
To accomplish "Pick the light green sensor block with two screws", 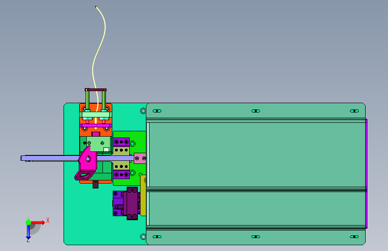I will tap(98, 144).
